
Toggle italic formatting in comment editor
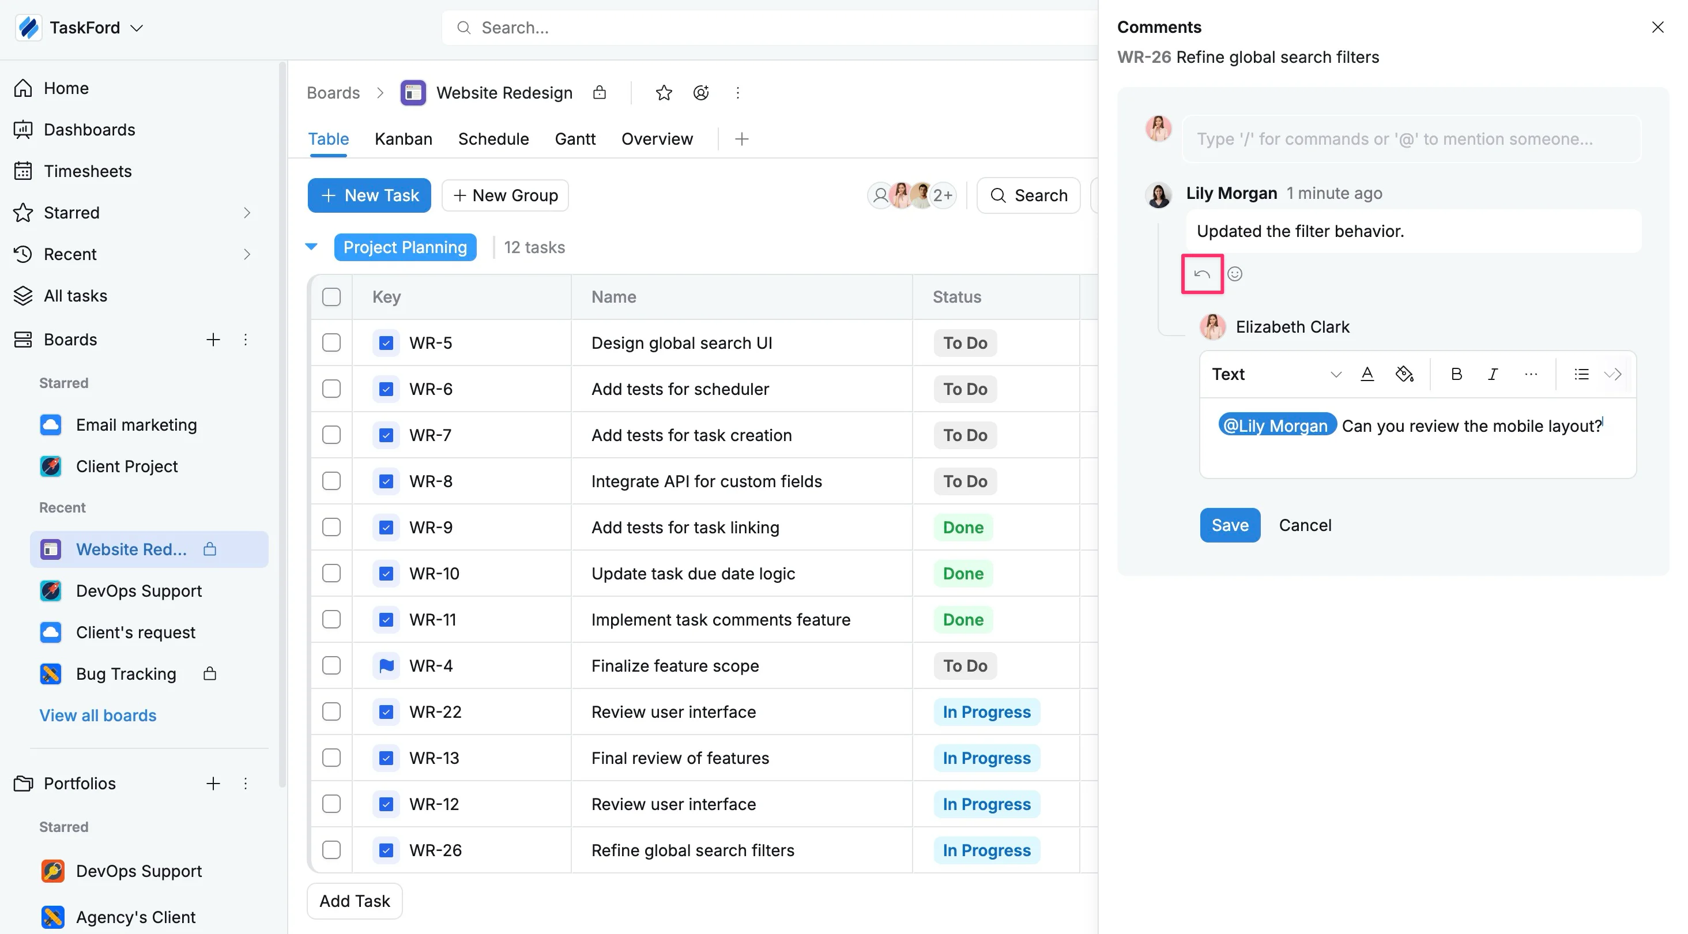pyautogui.click(x=1493, y=374)
